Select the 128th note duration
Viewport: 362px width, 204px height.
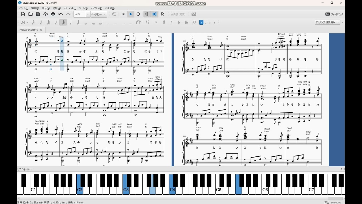[x=33, y=22]
